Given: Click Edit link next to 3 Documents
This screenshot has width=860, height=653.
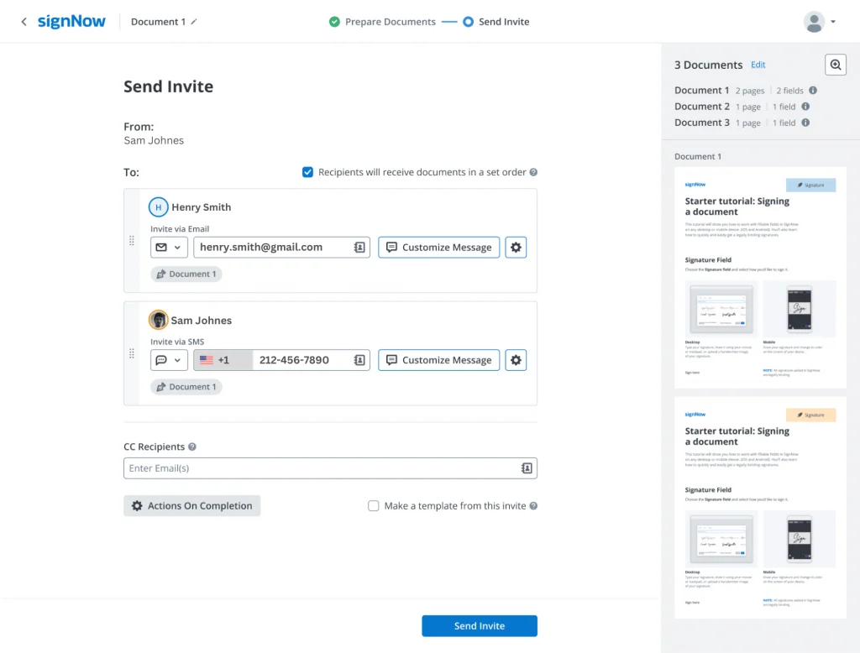Looking at the screenshot, I should pos(758,65).
